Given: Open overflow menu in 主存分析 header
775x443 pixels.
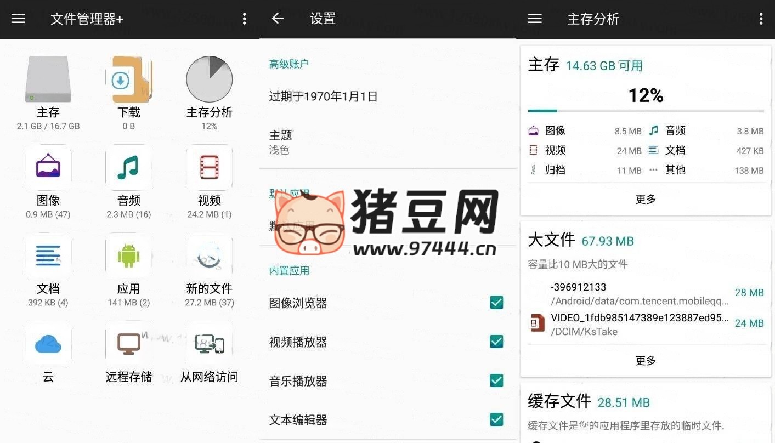Looking at the screenshot, I should click(x=761, y=19).
